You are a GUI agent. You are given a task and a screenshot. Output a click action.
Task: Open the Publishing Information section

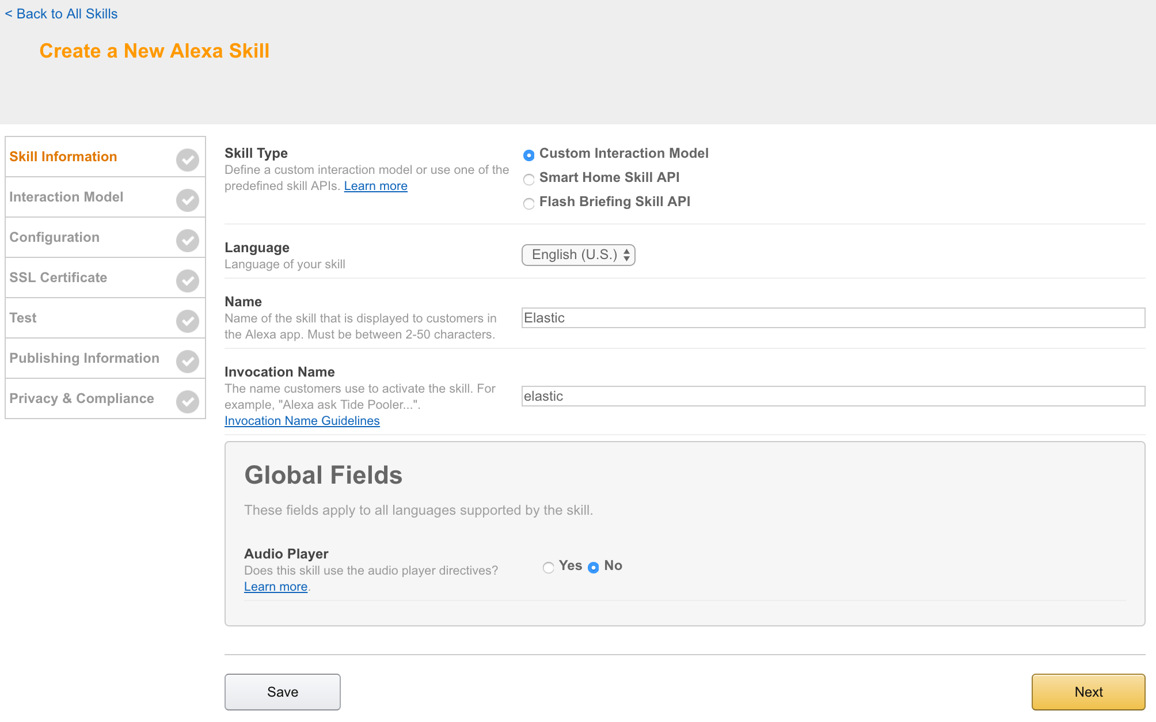(84, 358)
